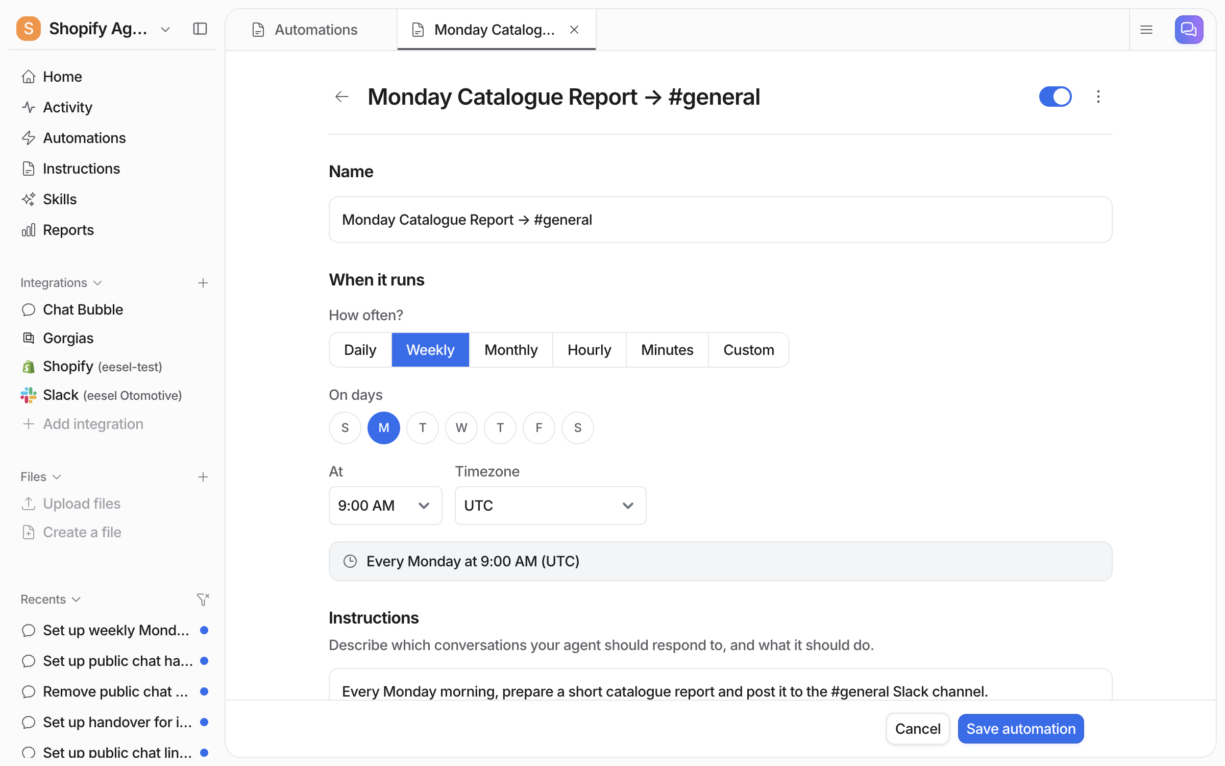Open recent chat 'Set up weekly Mond...'
The image size is (1225, 766).
tap(115, 630)
